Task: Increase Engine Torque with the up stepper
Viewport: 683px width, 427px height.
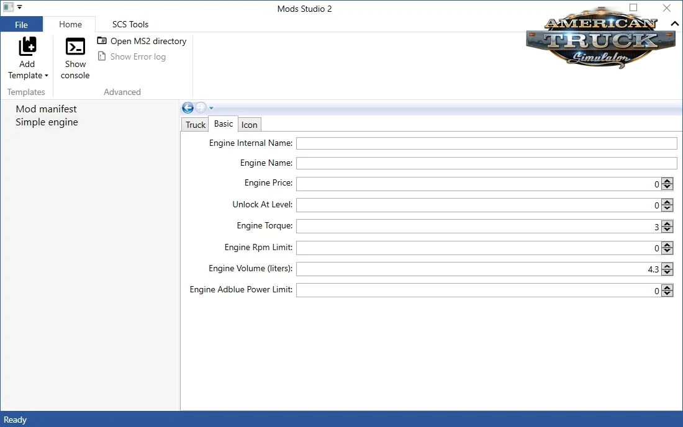Action: point(667,223)
